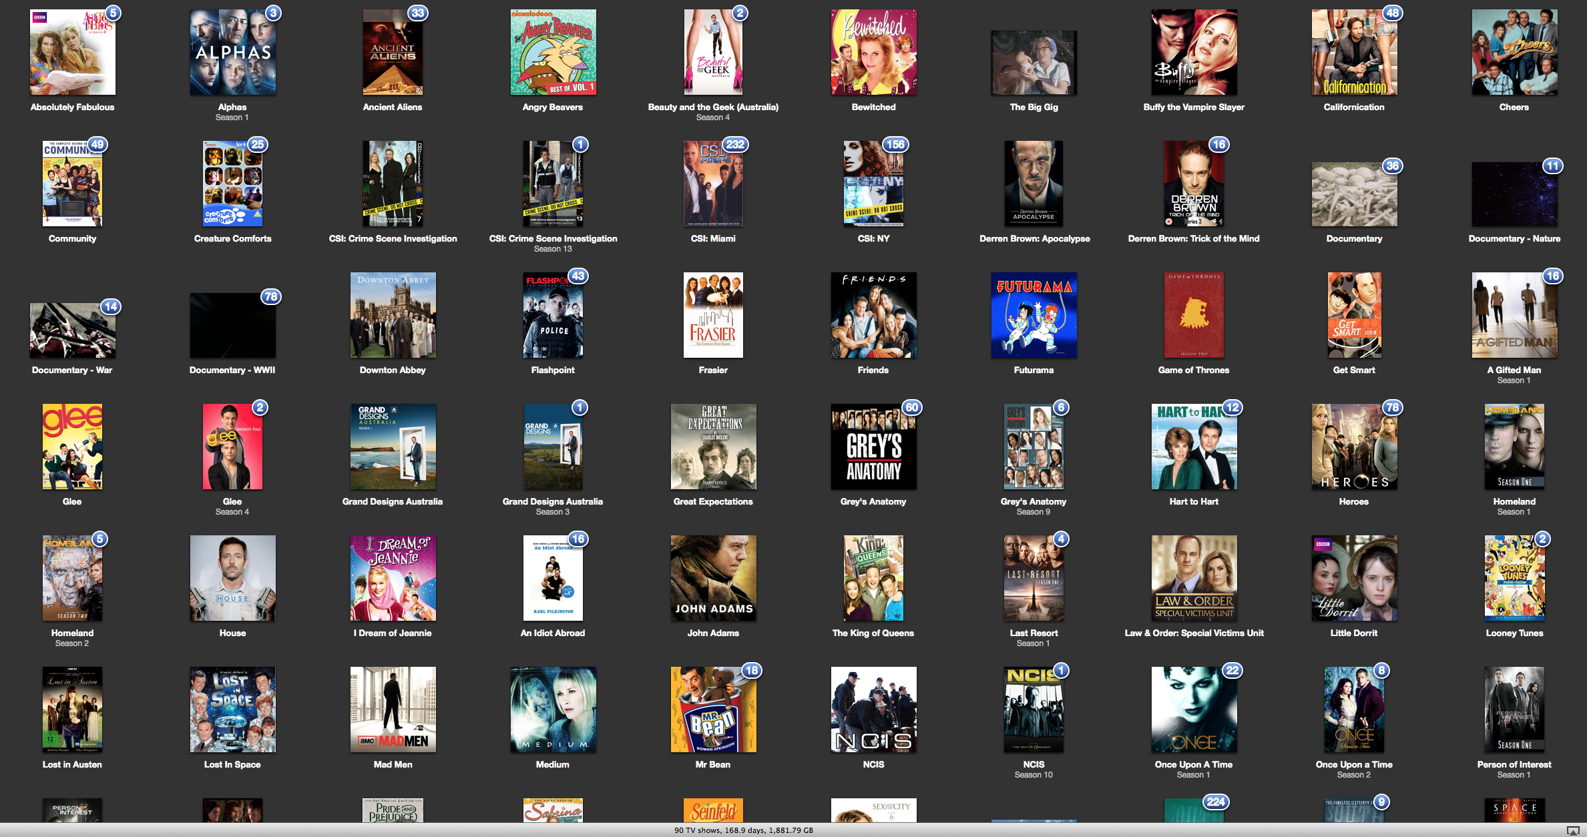Open The Big Gig thumbnail

[1034, 63]
